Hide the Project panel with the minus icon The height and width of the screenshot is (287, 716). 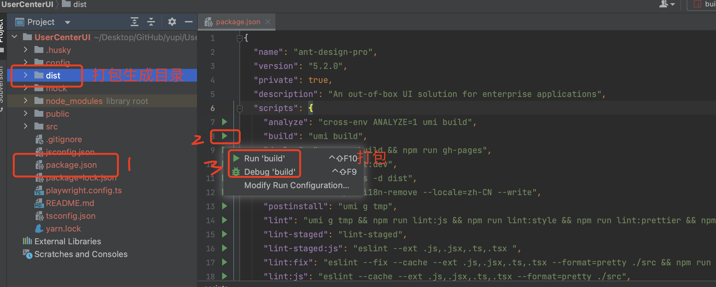click(189, 22)
